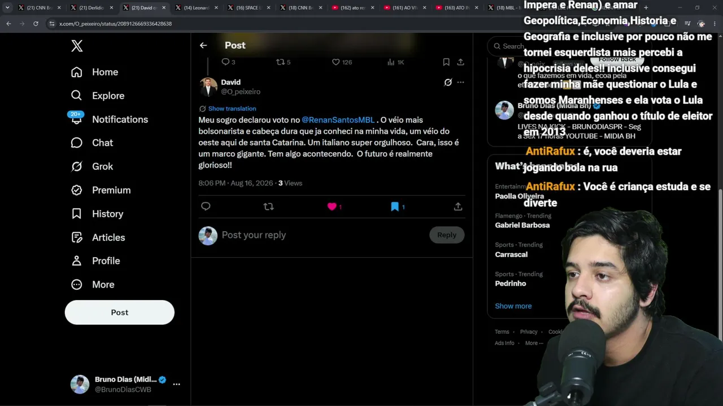The height and width of the screenshot is (406, 723).
Task: Open a new browser tab
Action: (646, 8)
